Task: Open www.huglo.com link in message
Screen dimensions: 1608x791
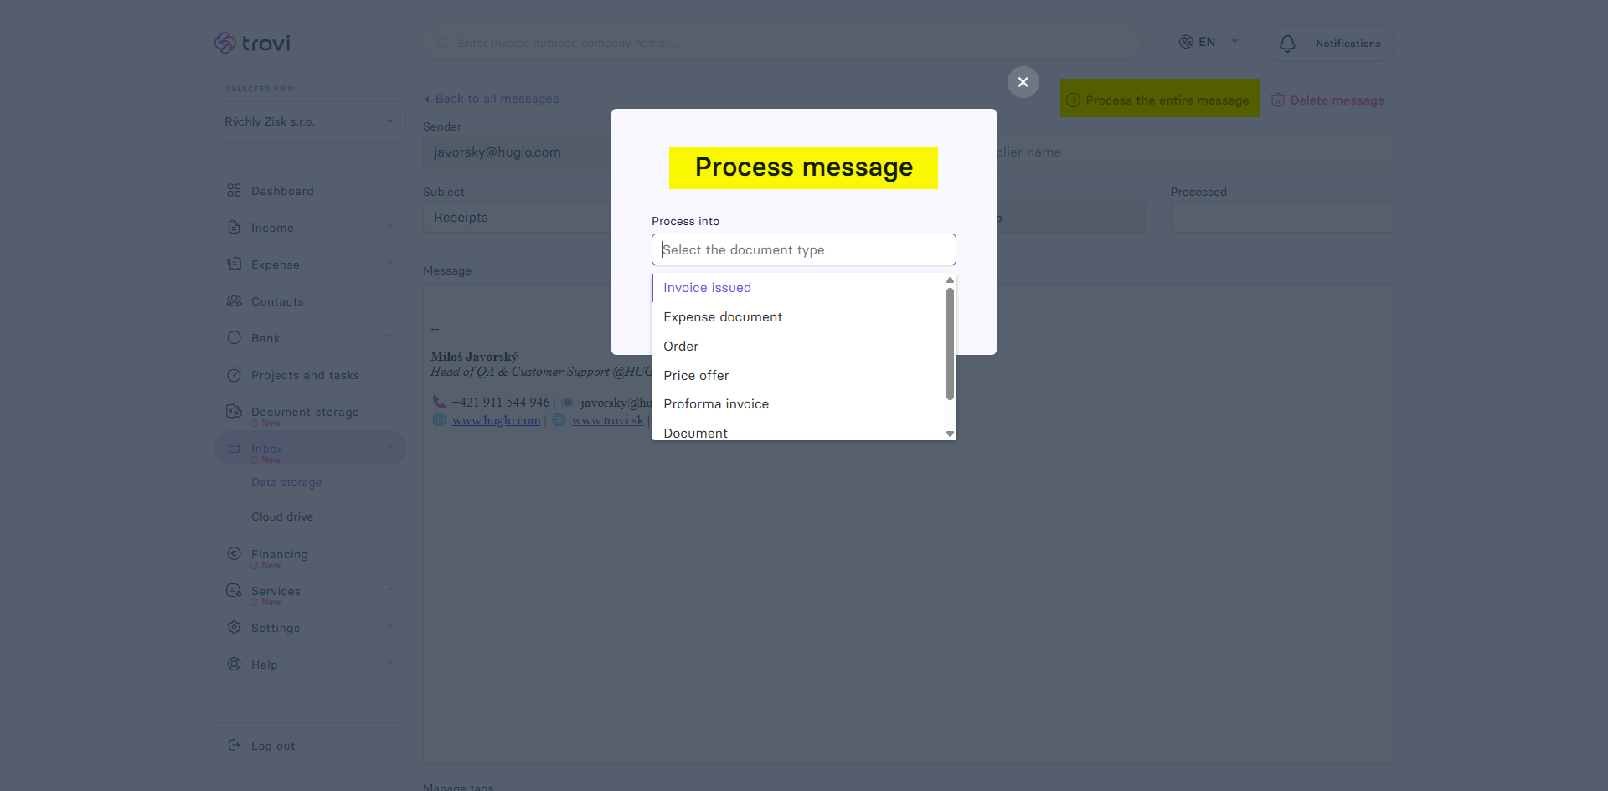Action: [496, 420]
